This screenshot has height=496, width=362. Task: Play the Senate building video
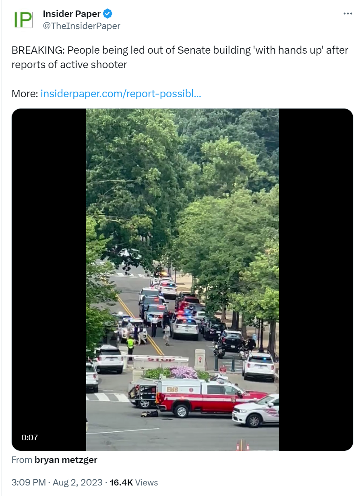(182, 280)
